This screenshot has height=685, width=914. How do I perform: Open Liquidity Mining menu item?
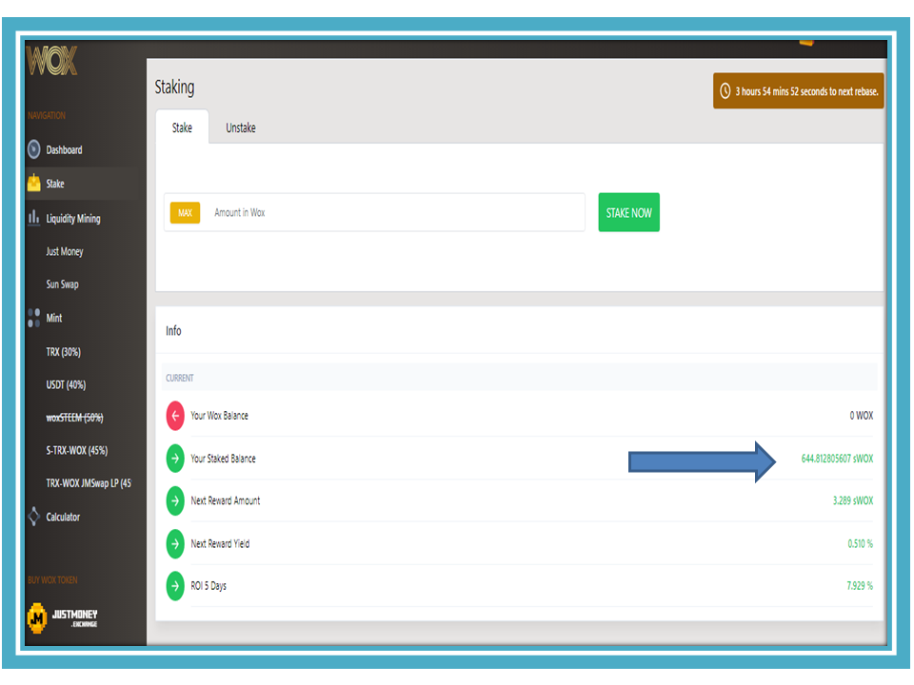coord(73,219)
